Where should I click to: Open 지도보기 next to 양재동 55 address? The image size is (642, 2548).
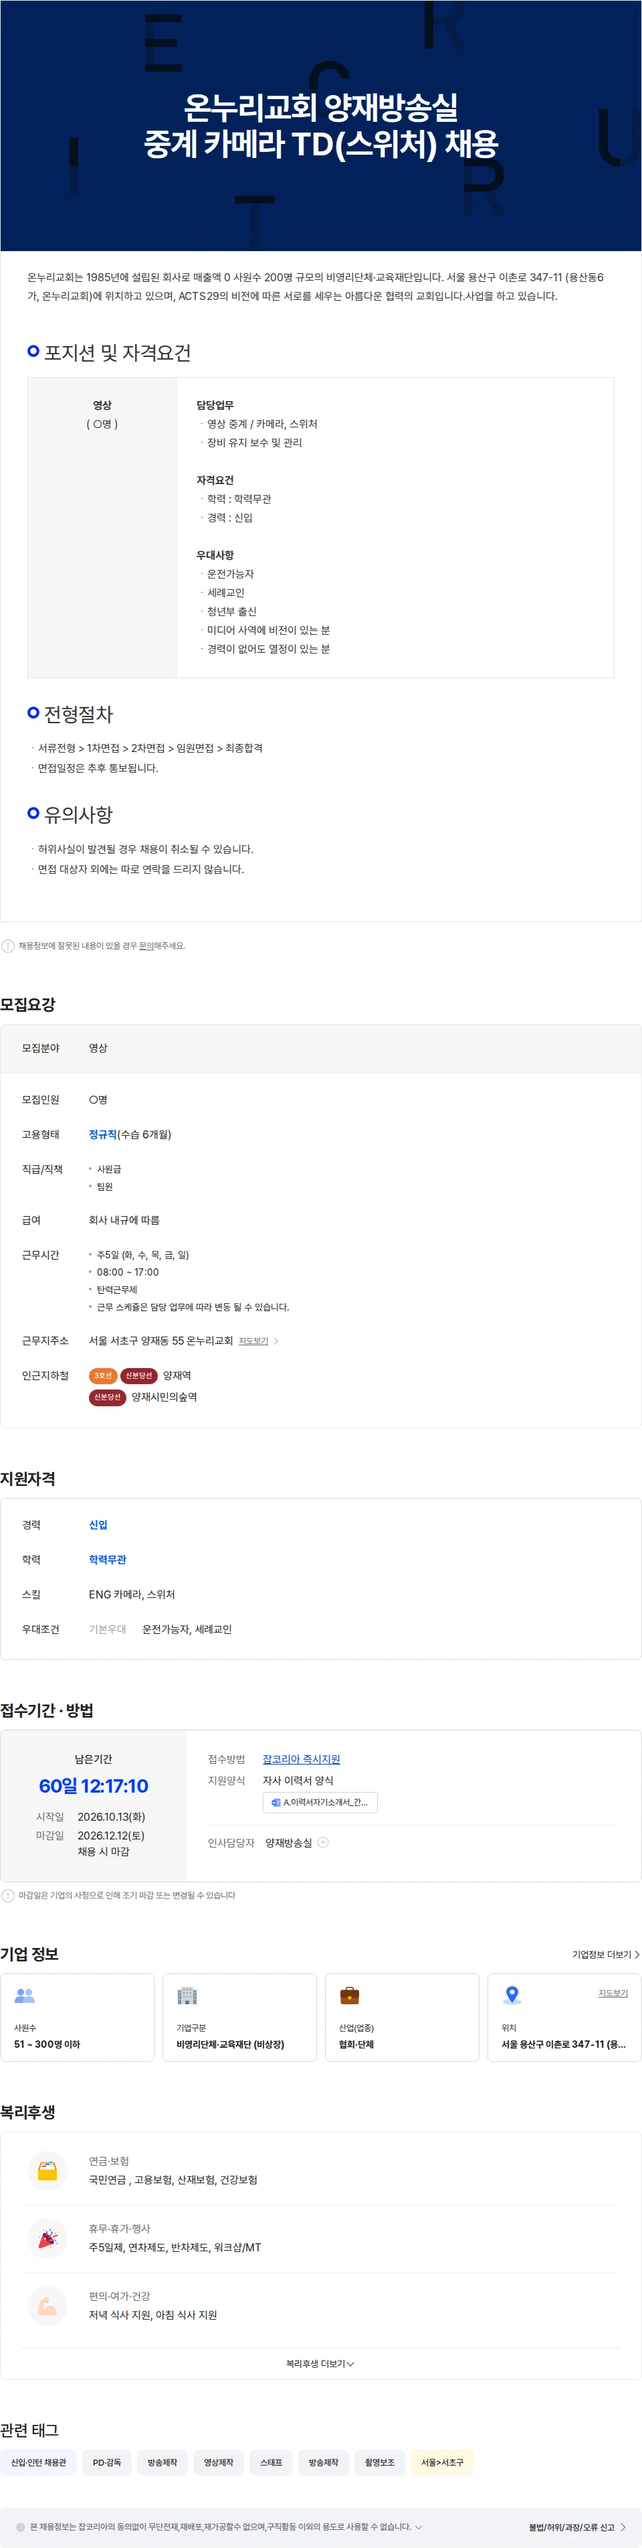253,1341
